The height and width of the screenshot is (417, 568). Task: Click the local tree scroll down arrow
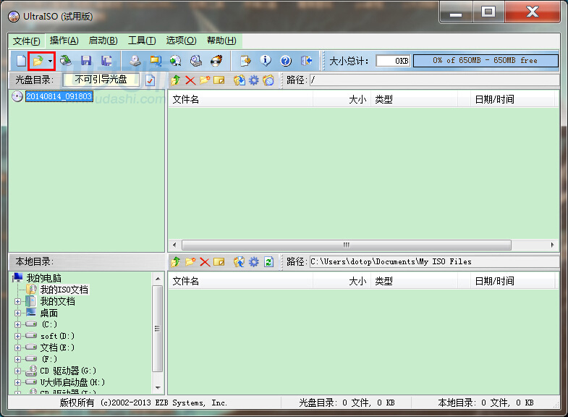coord(158,387)
